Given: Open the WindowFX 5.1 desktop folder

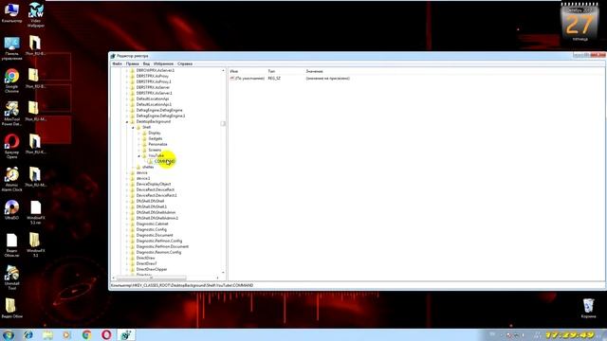Looking at the screenshot, I should tap(36, 245).
